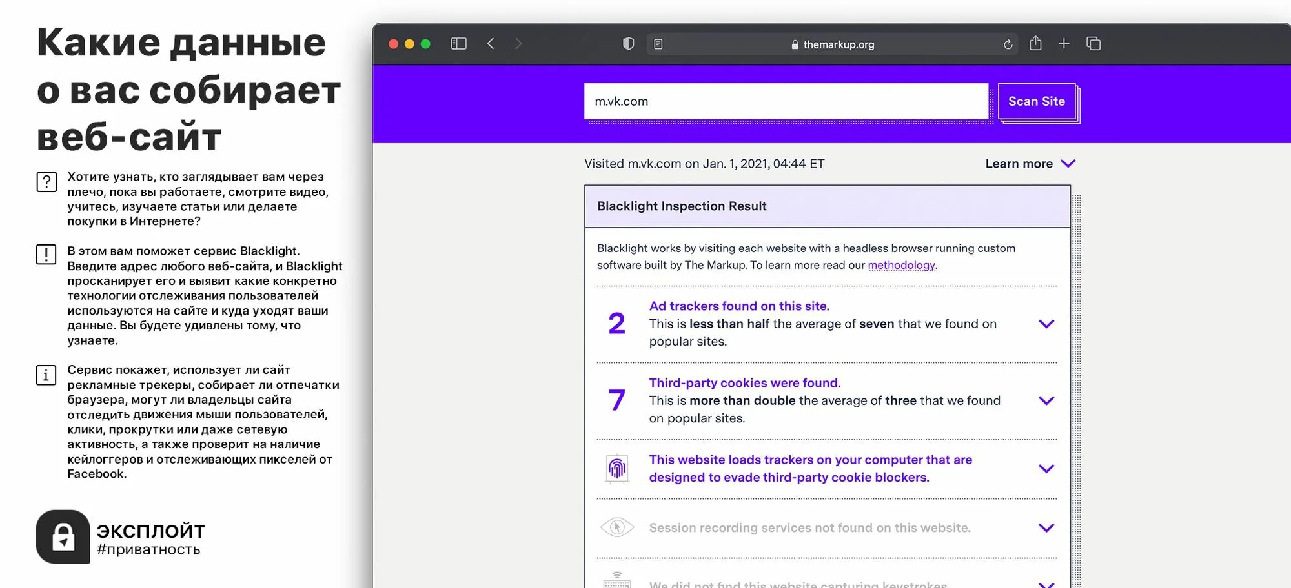The height and width of the screenshot is (588, 1291).
Task: Open the Share icon in the Safari toolbar
Action: point(1035,43)
